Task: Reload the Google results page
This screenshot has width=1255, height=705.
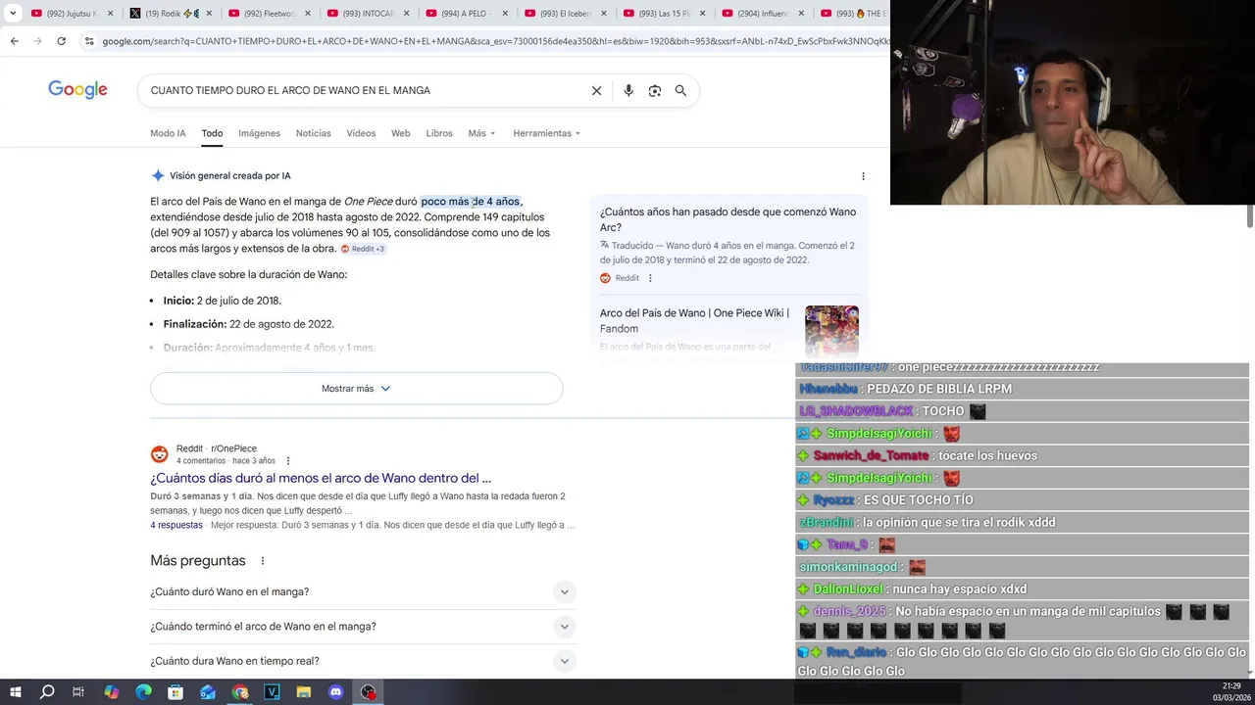Action: (x=61, y=41)
